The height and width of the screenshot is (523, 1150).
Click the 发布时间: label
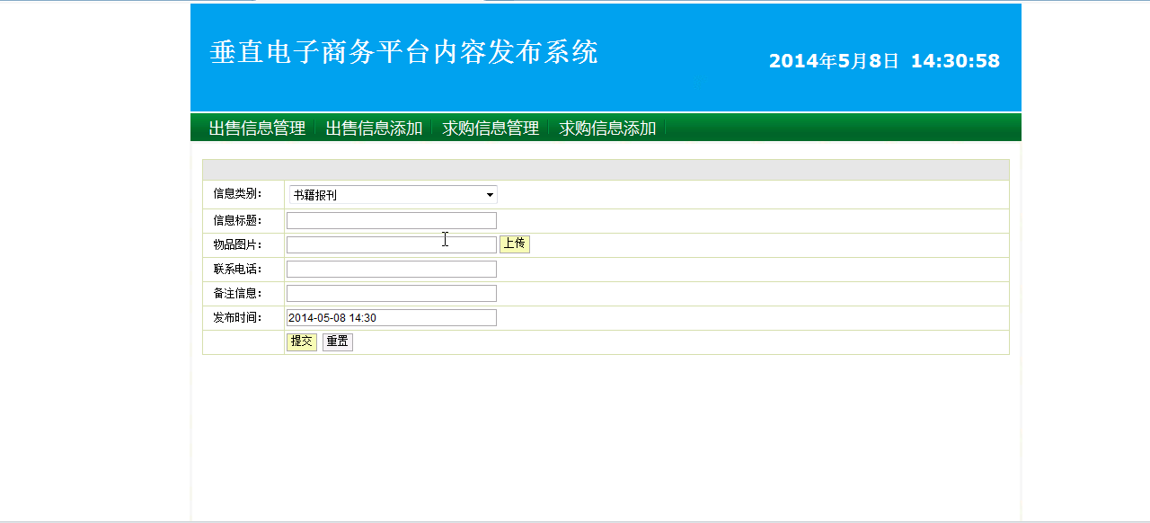click(x=237, y=317)
